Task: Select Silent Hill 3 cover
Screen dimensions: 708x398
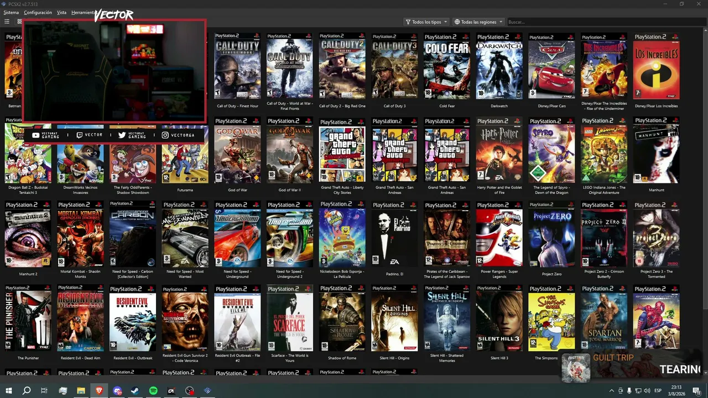Action: tap(499, 318)
